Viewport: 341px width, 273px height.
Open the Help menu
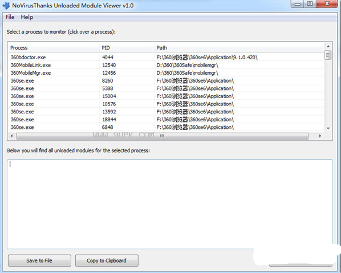pos(27,17)
